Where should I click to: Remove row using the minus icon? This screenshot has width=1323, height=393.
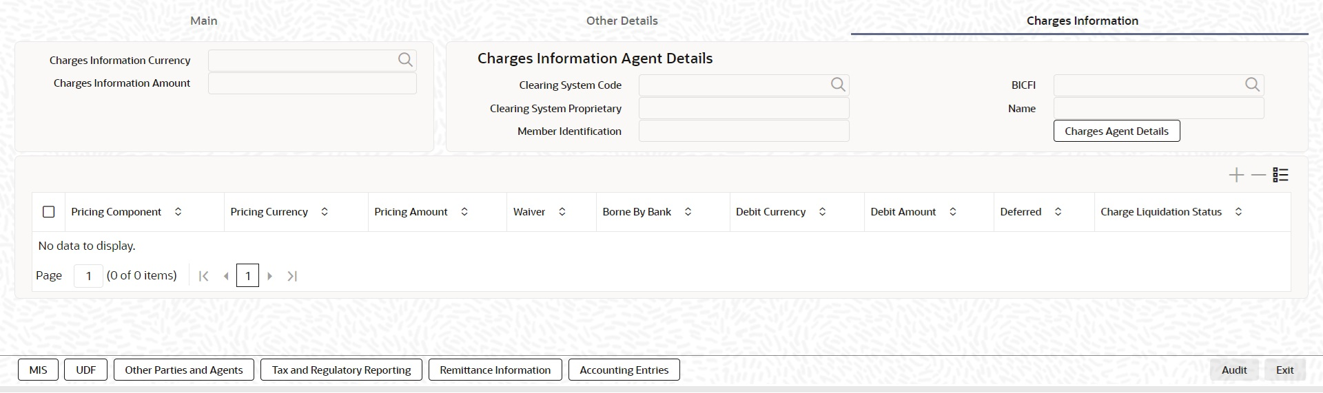tap(1258, 176)
